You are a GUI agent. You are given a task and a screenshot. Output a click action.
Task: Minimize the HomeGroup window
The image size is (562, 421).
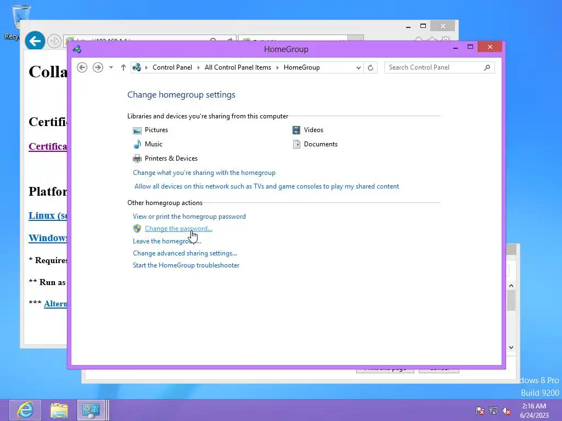tap(456, 47)
